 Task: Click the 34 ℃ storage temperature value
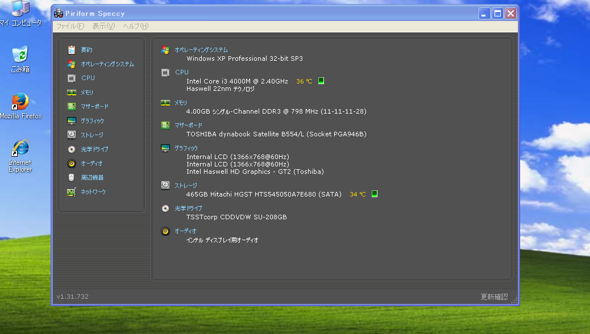[x=358, y=194]
